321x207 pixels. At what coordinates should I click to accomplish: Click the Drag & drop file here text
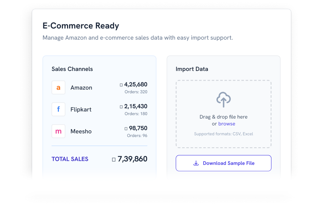224,117
